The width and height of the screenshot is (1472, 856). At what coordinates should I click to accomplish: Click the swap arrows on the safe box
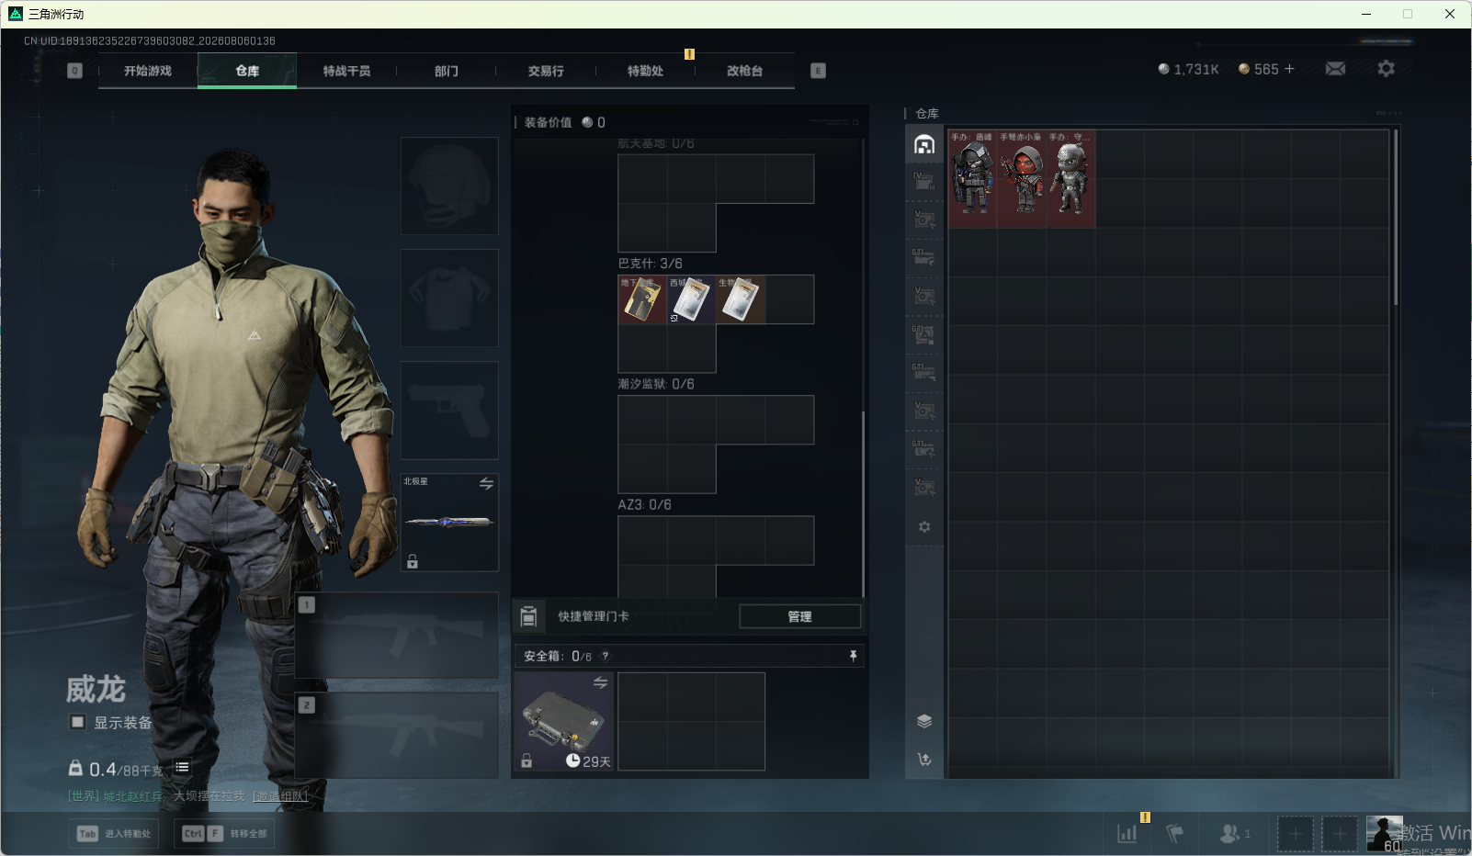click(600, 682)
